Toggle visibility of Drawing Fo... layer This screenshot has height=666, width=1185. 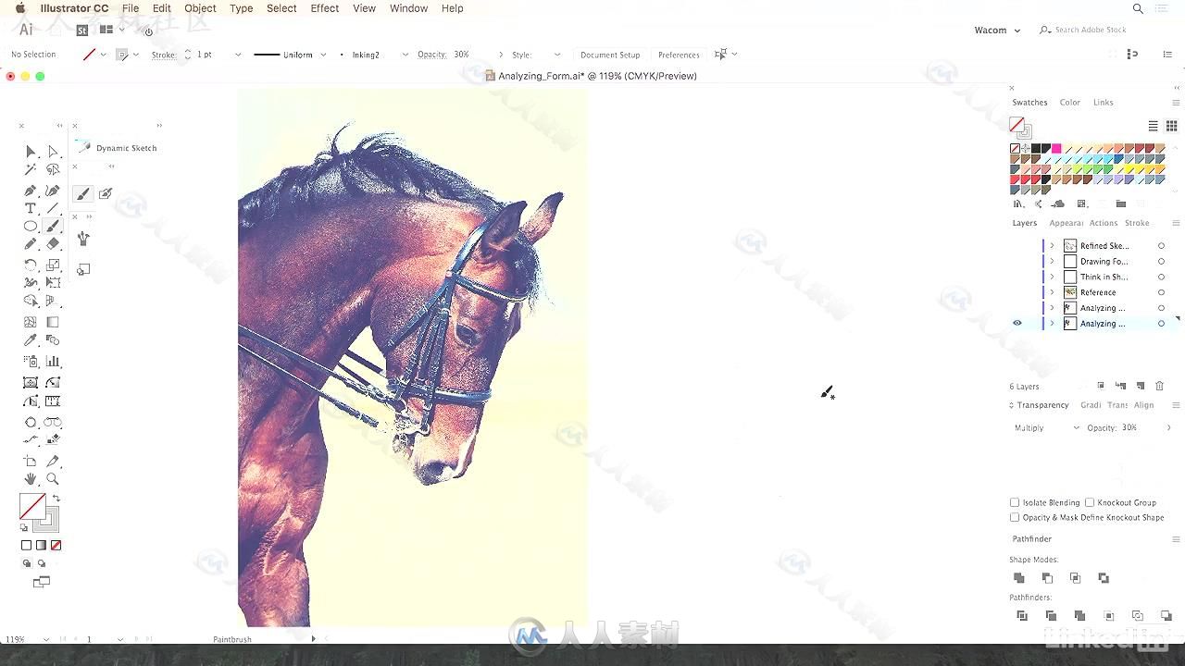pyautogui.click(x=1017, y=262)
